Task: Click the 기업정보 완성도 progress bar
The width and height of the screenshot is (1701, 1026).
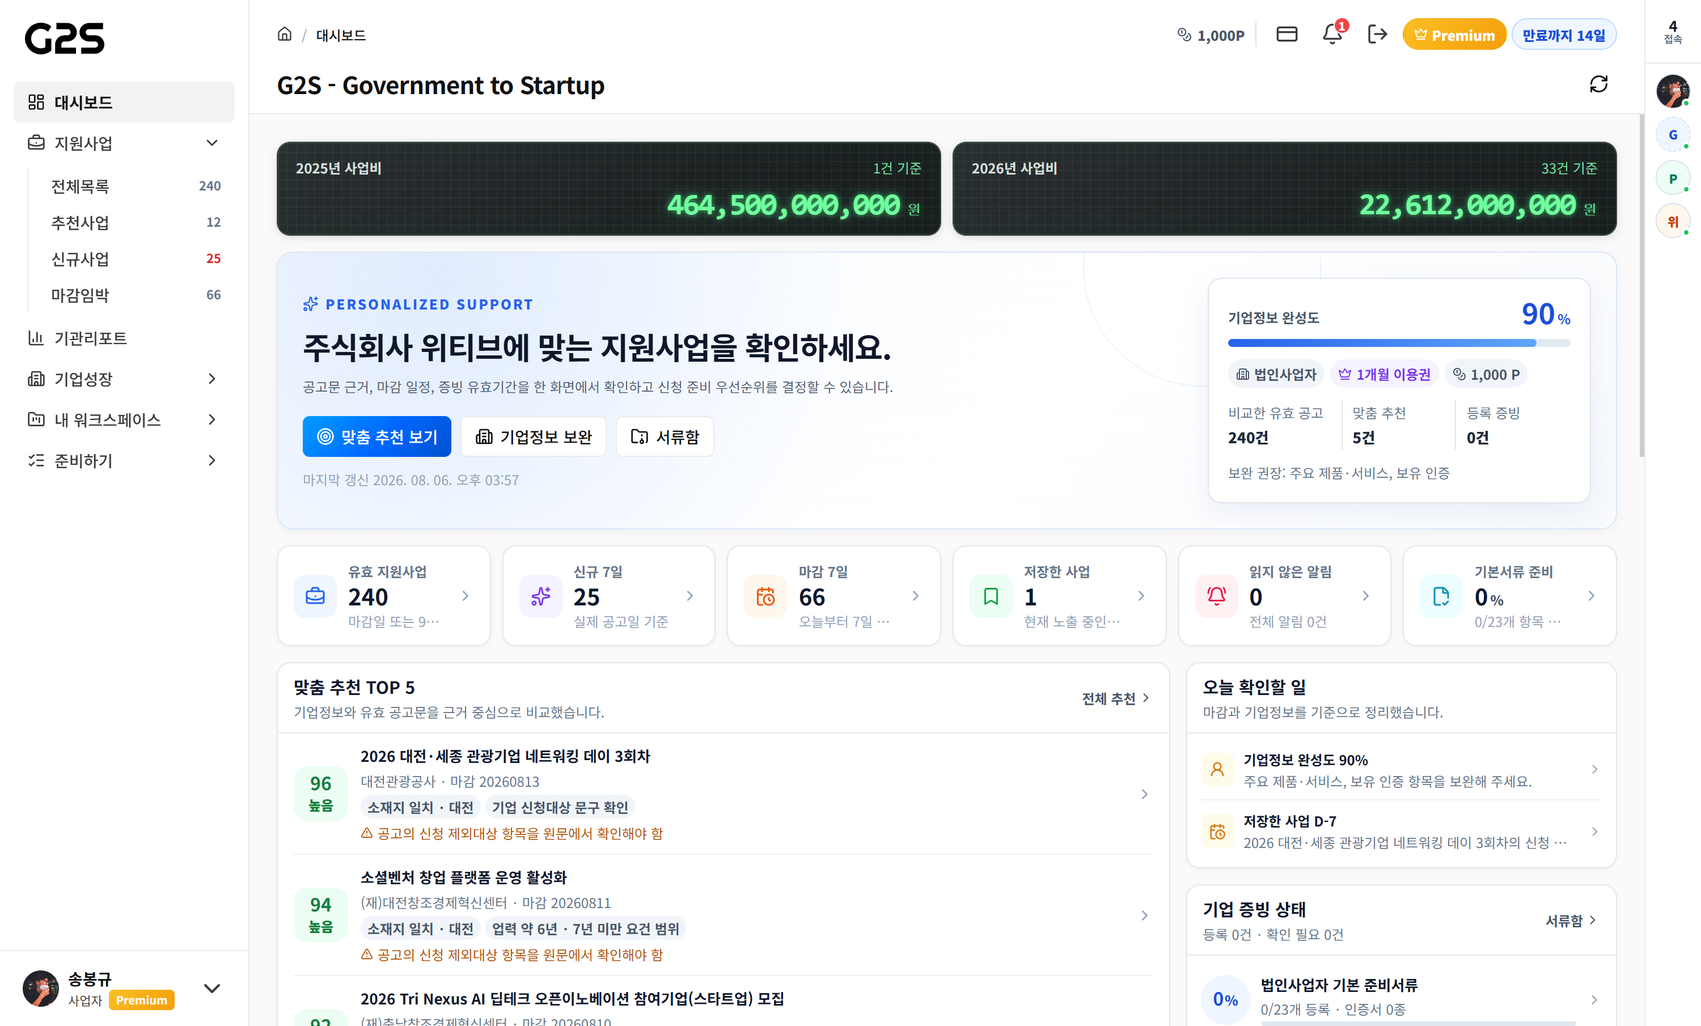Action: 1399,343
